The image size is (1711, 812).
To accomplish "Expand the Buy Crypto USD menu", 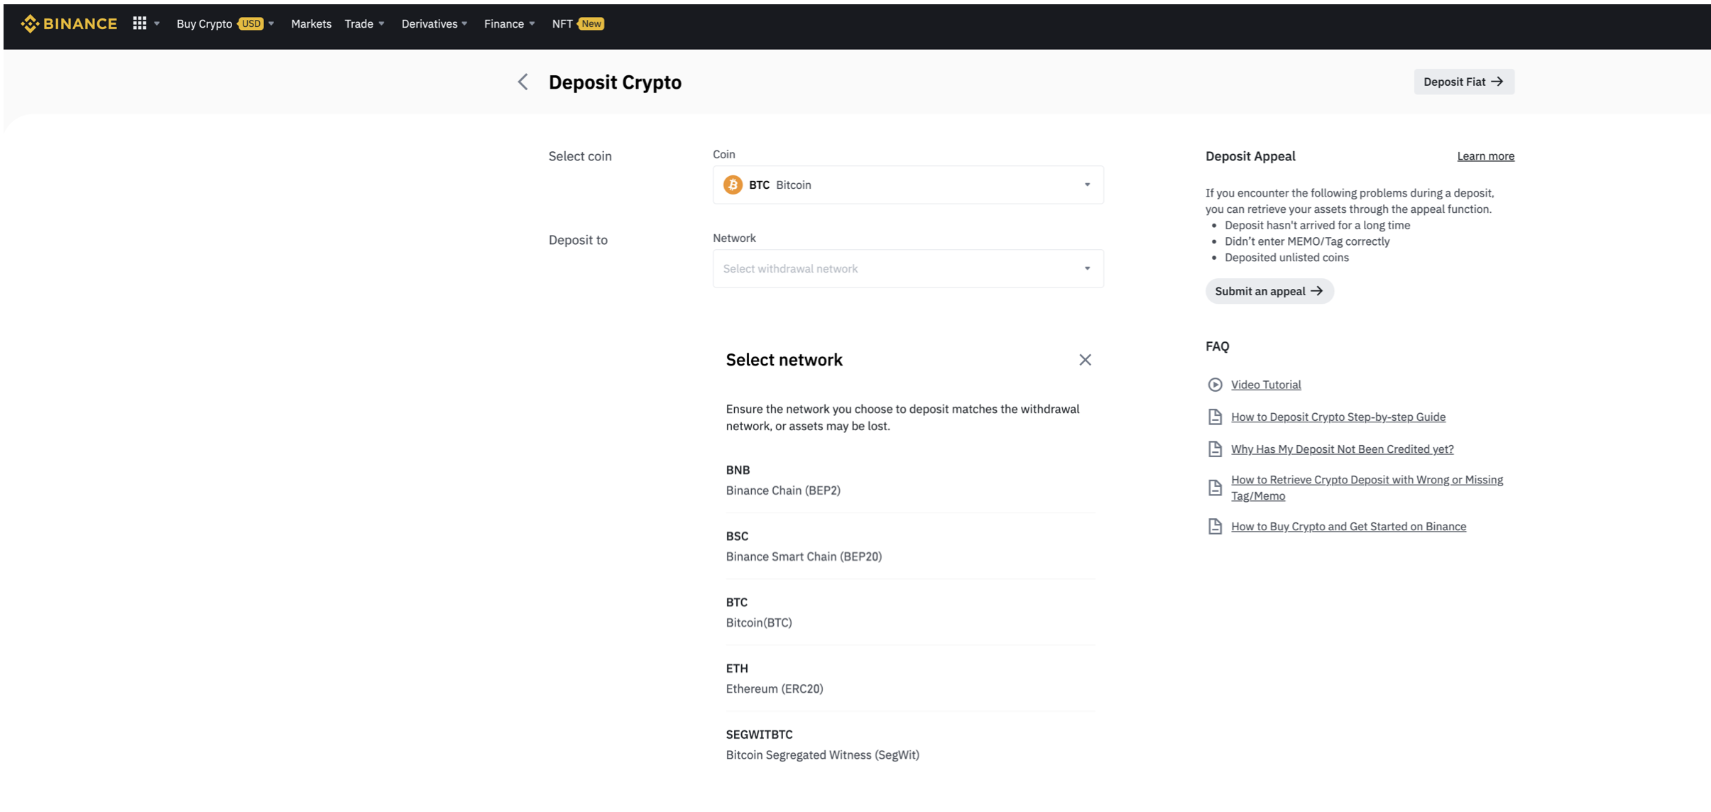I will [224, 24].
